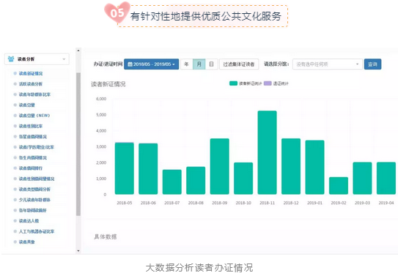Click the calendar icon in date range button
398x273 pixels.
[130, 64]
